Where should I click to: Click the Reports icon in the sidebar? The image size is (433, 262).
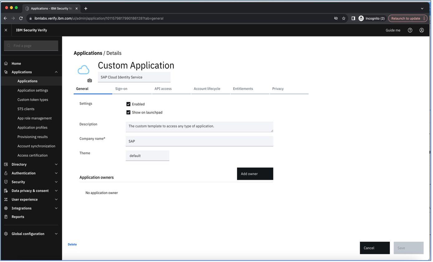click(6, 216)
